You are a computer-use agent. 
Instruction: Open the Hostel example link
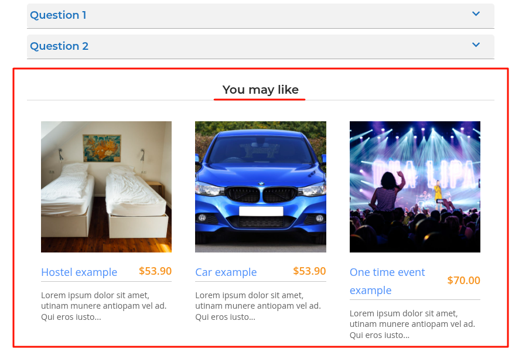click(79, 272)
